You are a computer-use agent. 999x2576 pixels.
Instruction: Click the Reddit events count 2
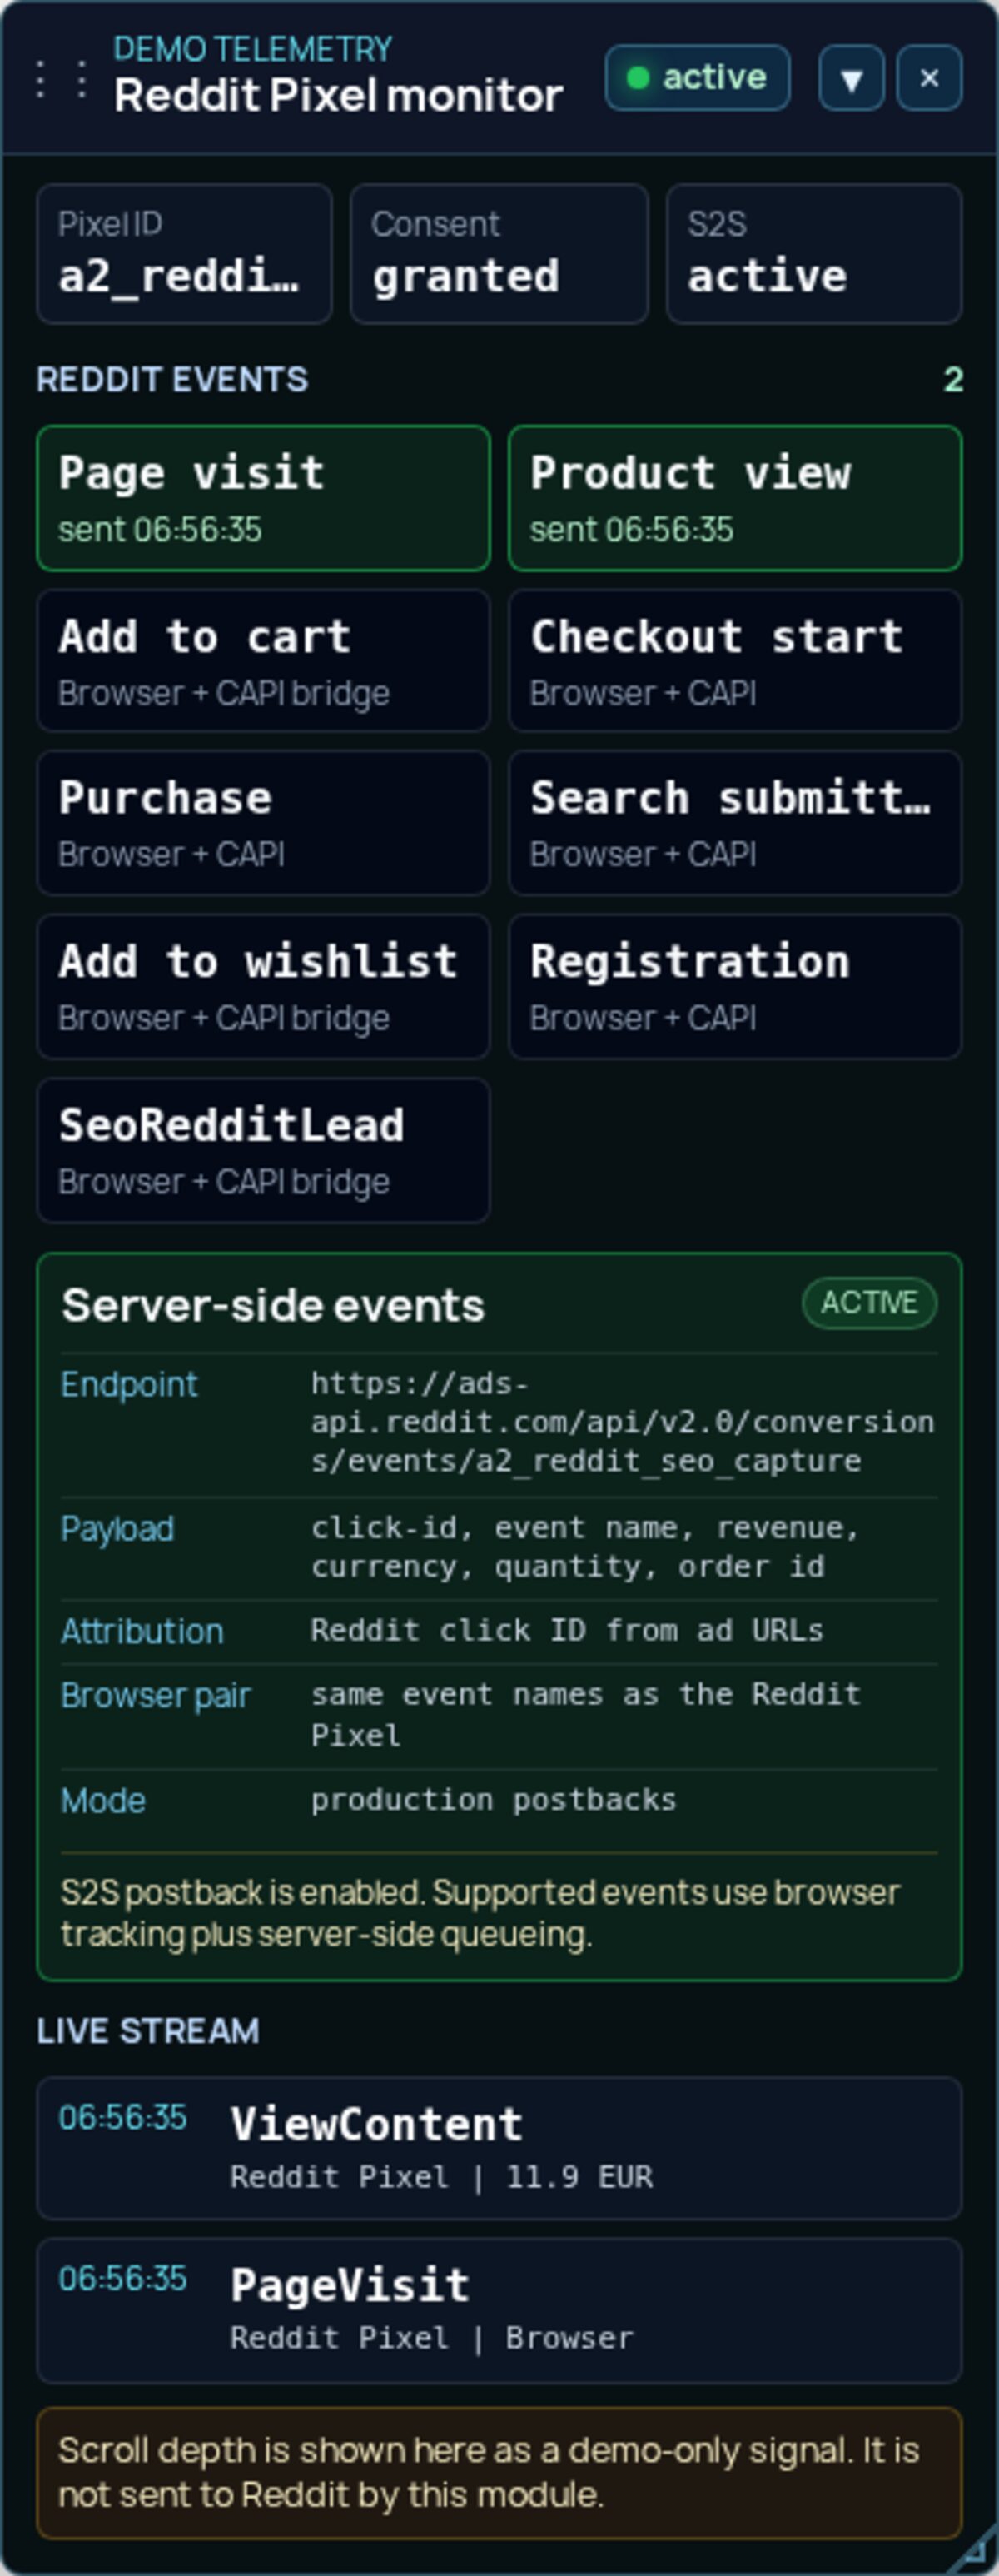coord(953,379)
